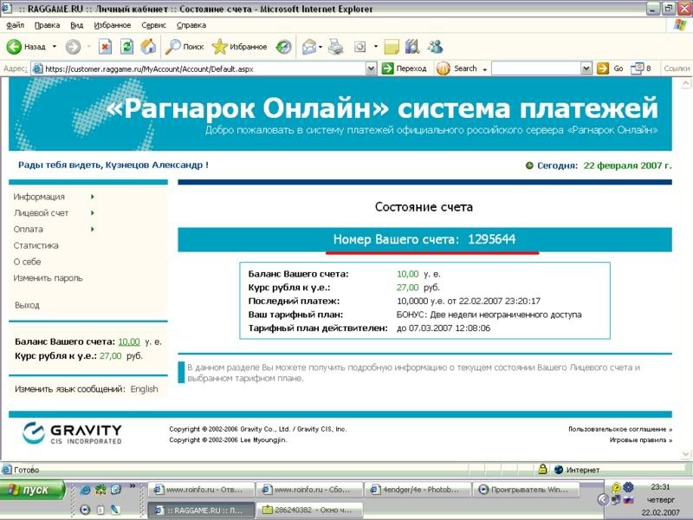
Task: Click the green Back arrow (Назад)
Action: click(x=14, y=47)
